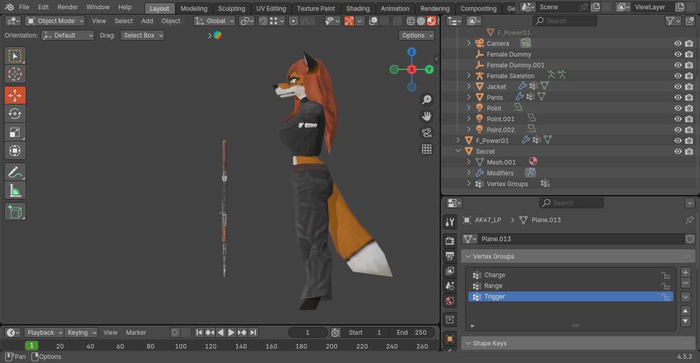Open the Render menu

tap(67, 7)
